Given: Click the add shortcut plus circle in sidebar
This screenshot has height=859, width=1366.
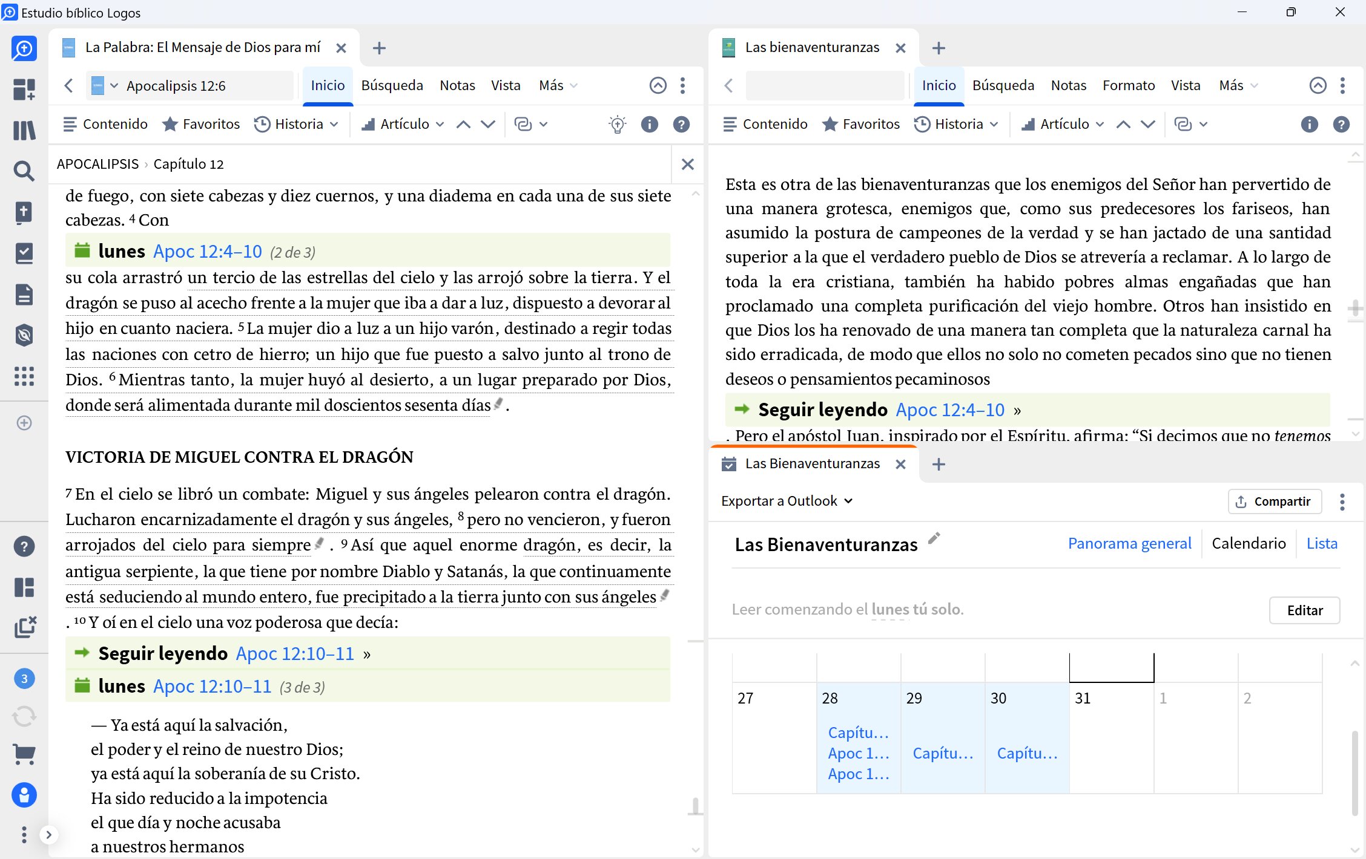Looking at the screenshot, I should [24, 423].
